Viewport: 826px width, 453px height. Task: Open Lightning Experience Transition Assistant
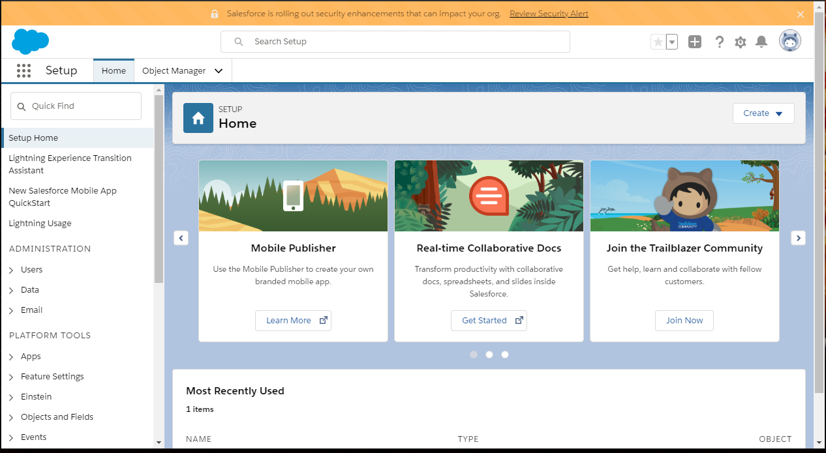[70, 164]
